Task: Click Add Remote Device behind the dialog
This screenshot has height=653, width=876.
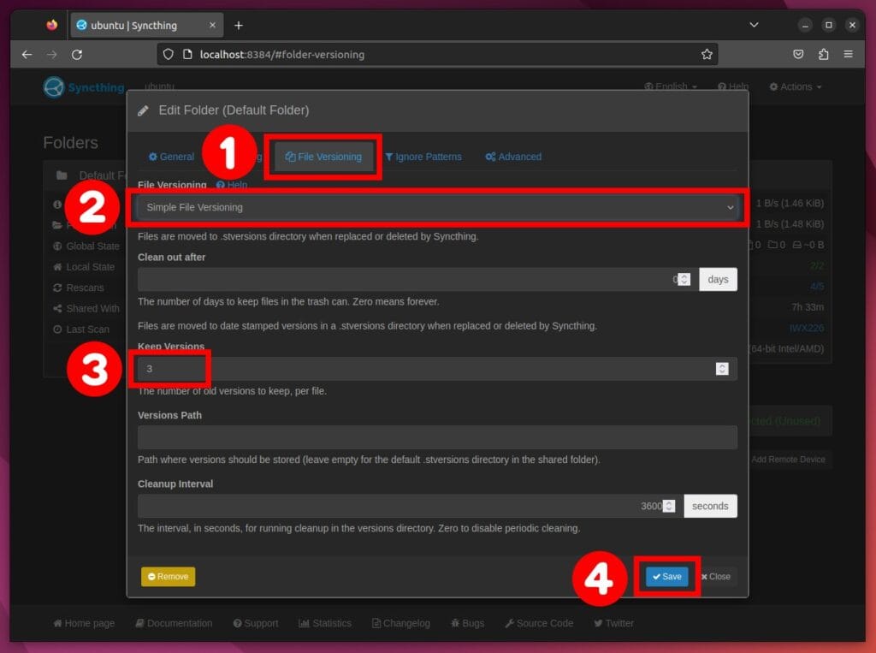Action: click(788, 460)
